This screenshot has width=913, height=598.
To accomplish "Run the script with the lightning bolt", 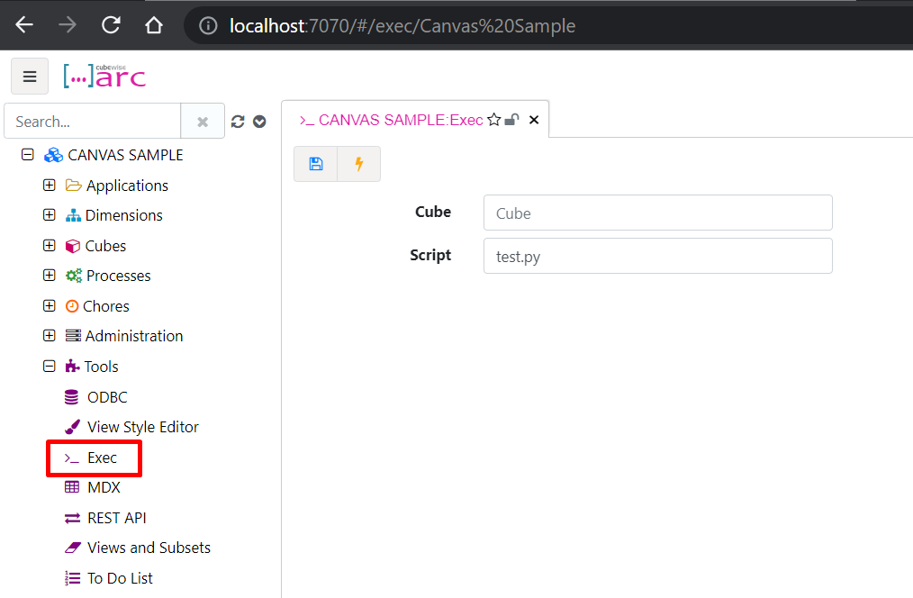I will point(359,164).
